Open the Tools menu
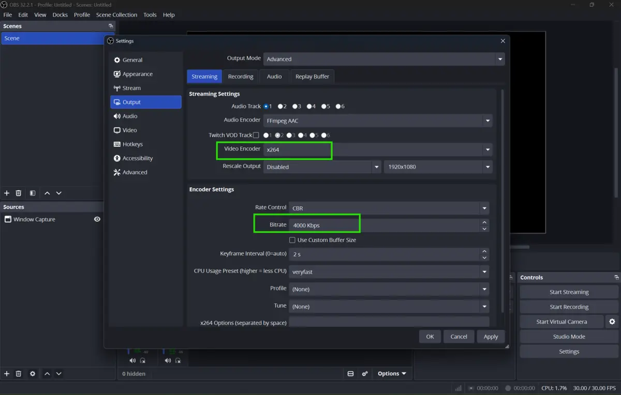The image size is (621, 395). pos(150,14)
